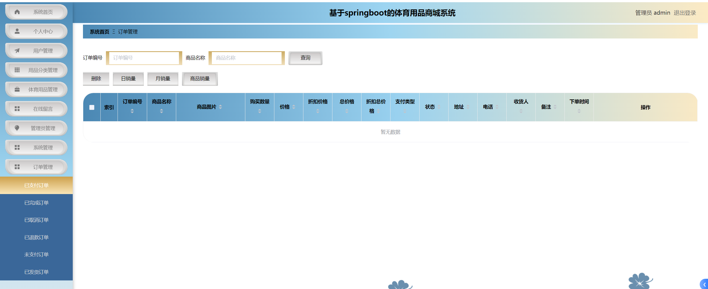Click the 查询 search button
Viewport: 708px width, 289px height.
pyautogui.click(x=305, y=58)
